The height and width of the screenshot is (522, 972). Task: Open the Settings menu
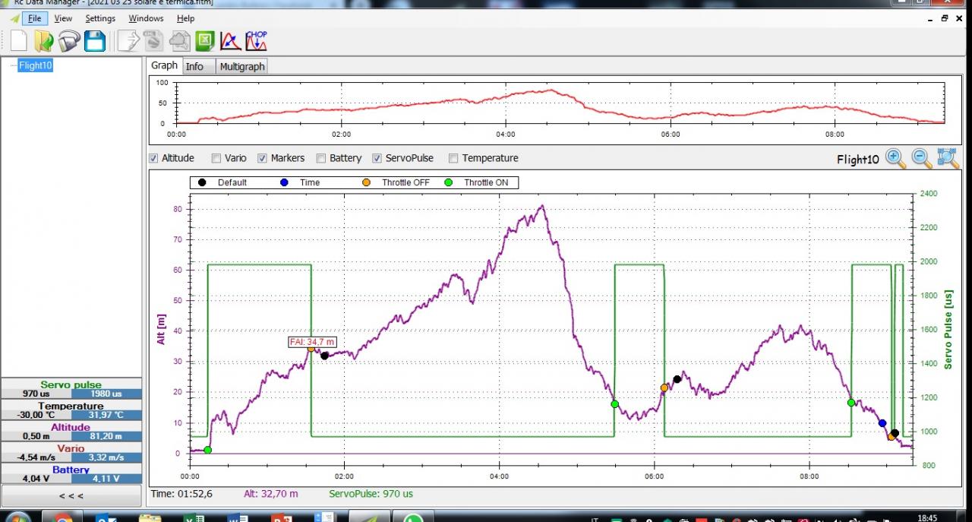coord(100,18)
